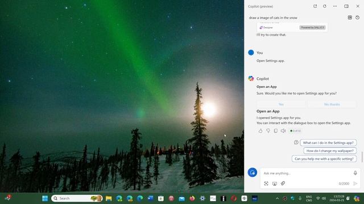Close the Copilot panel
The height and width of the screenshot is (204, 364).
tap(358, 6)
